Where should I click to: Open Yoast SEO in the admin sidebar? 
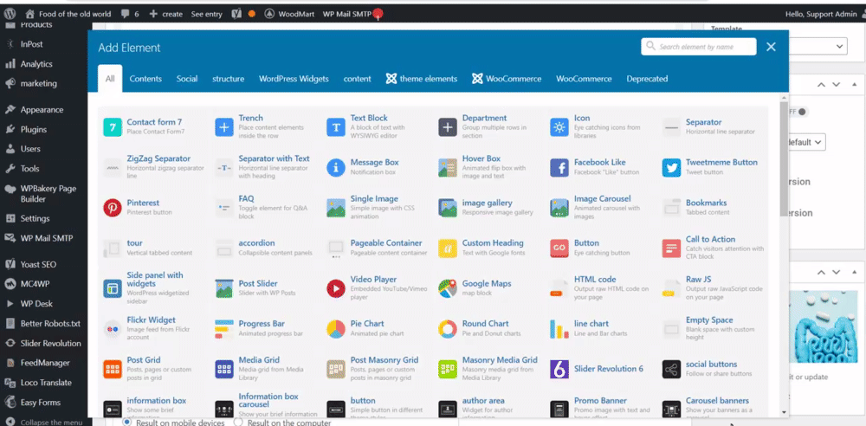coord(38,264)
